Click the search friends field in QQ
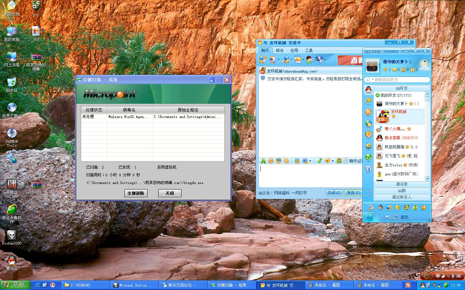 397,80
